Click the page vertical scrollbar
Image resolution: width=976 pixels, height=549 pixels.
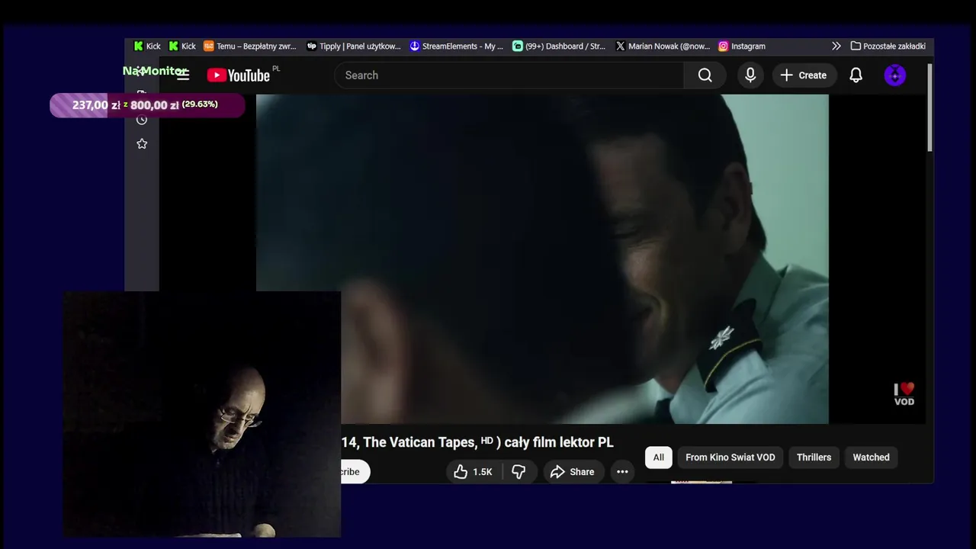click(929, 108)
